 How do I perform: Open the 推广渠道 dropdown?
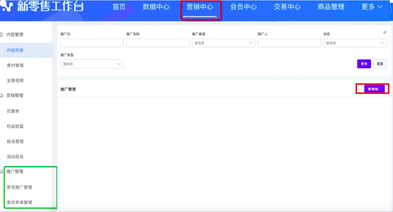224,43
